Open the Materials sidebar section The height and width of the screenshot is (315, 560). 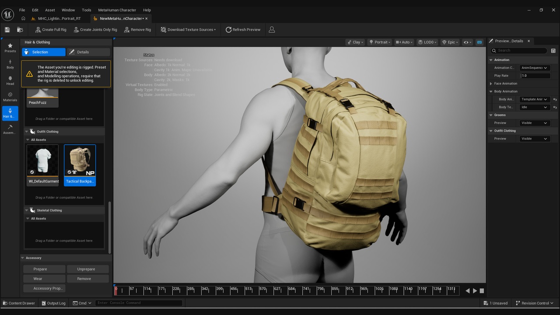click(10, 97)
